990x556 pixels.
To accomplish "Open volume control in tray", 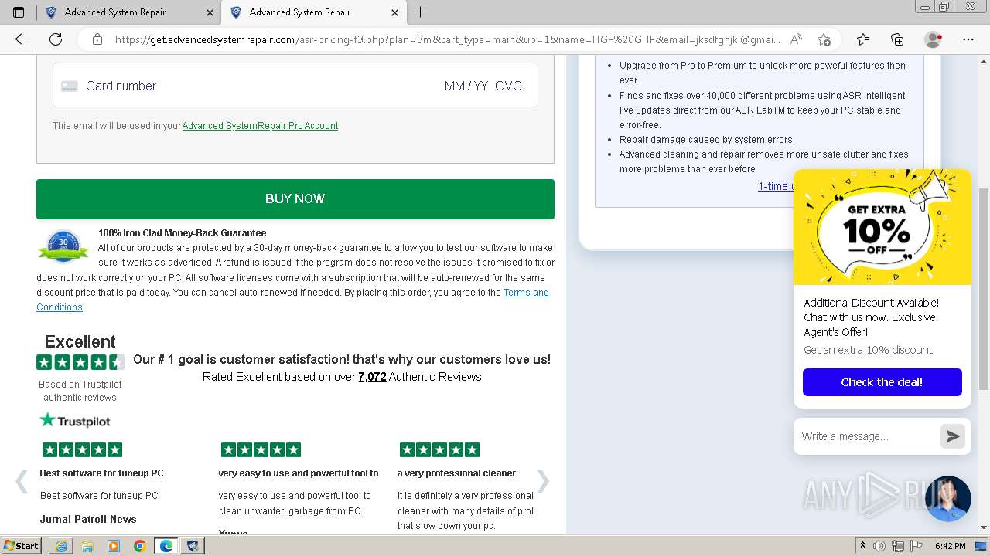I will pyautogui.click(x=880, y=546).
